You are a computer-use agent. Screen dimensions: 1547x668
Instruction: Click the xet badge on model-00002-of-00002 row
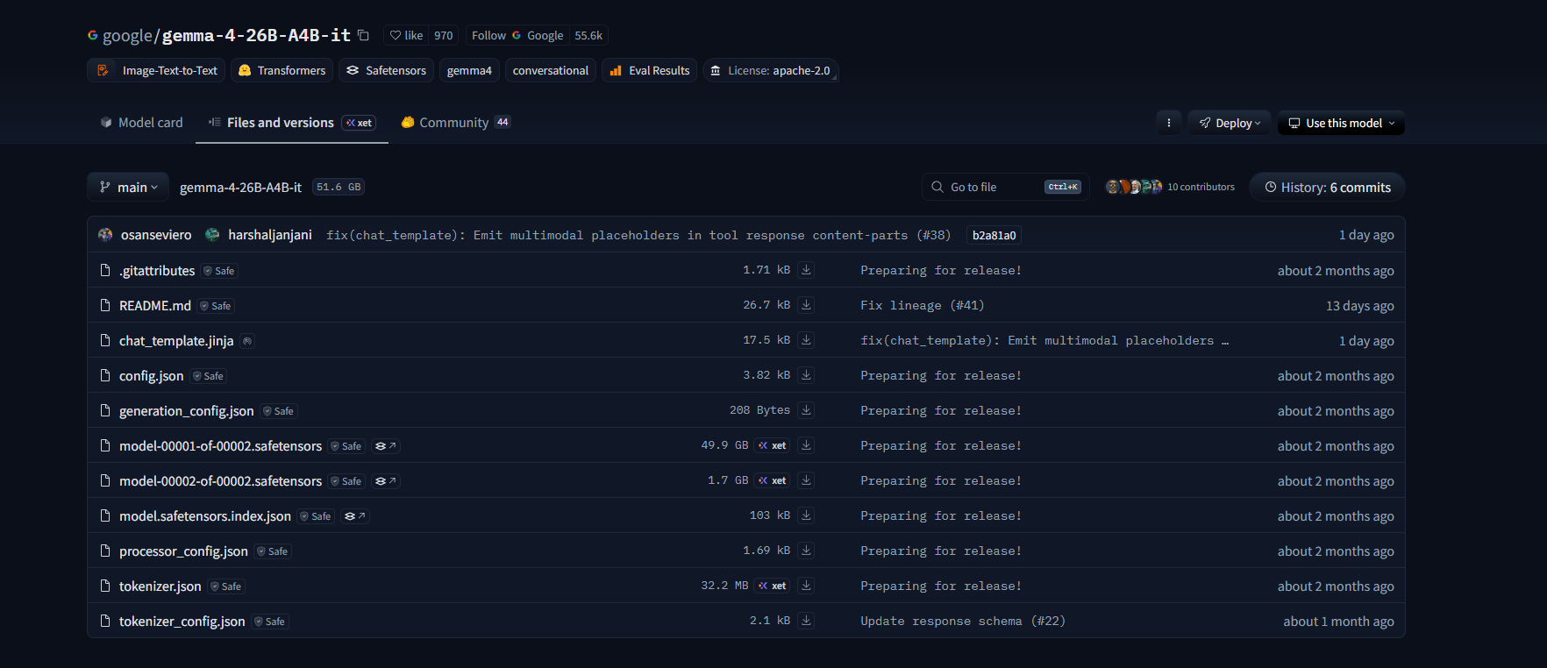[773, 480]
